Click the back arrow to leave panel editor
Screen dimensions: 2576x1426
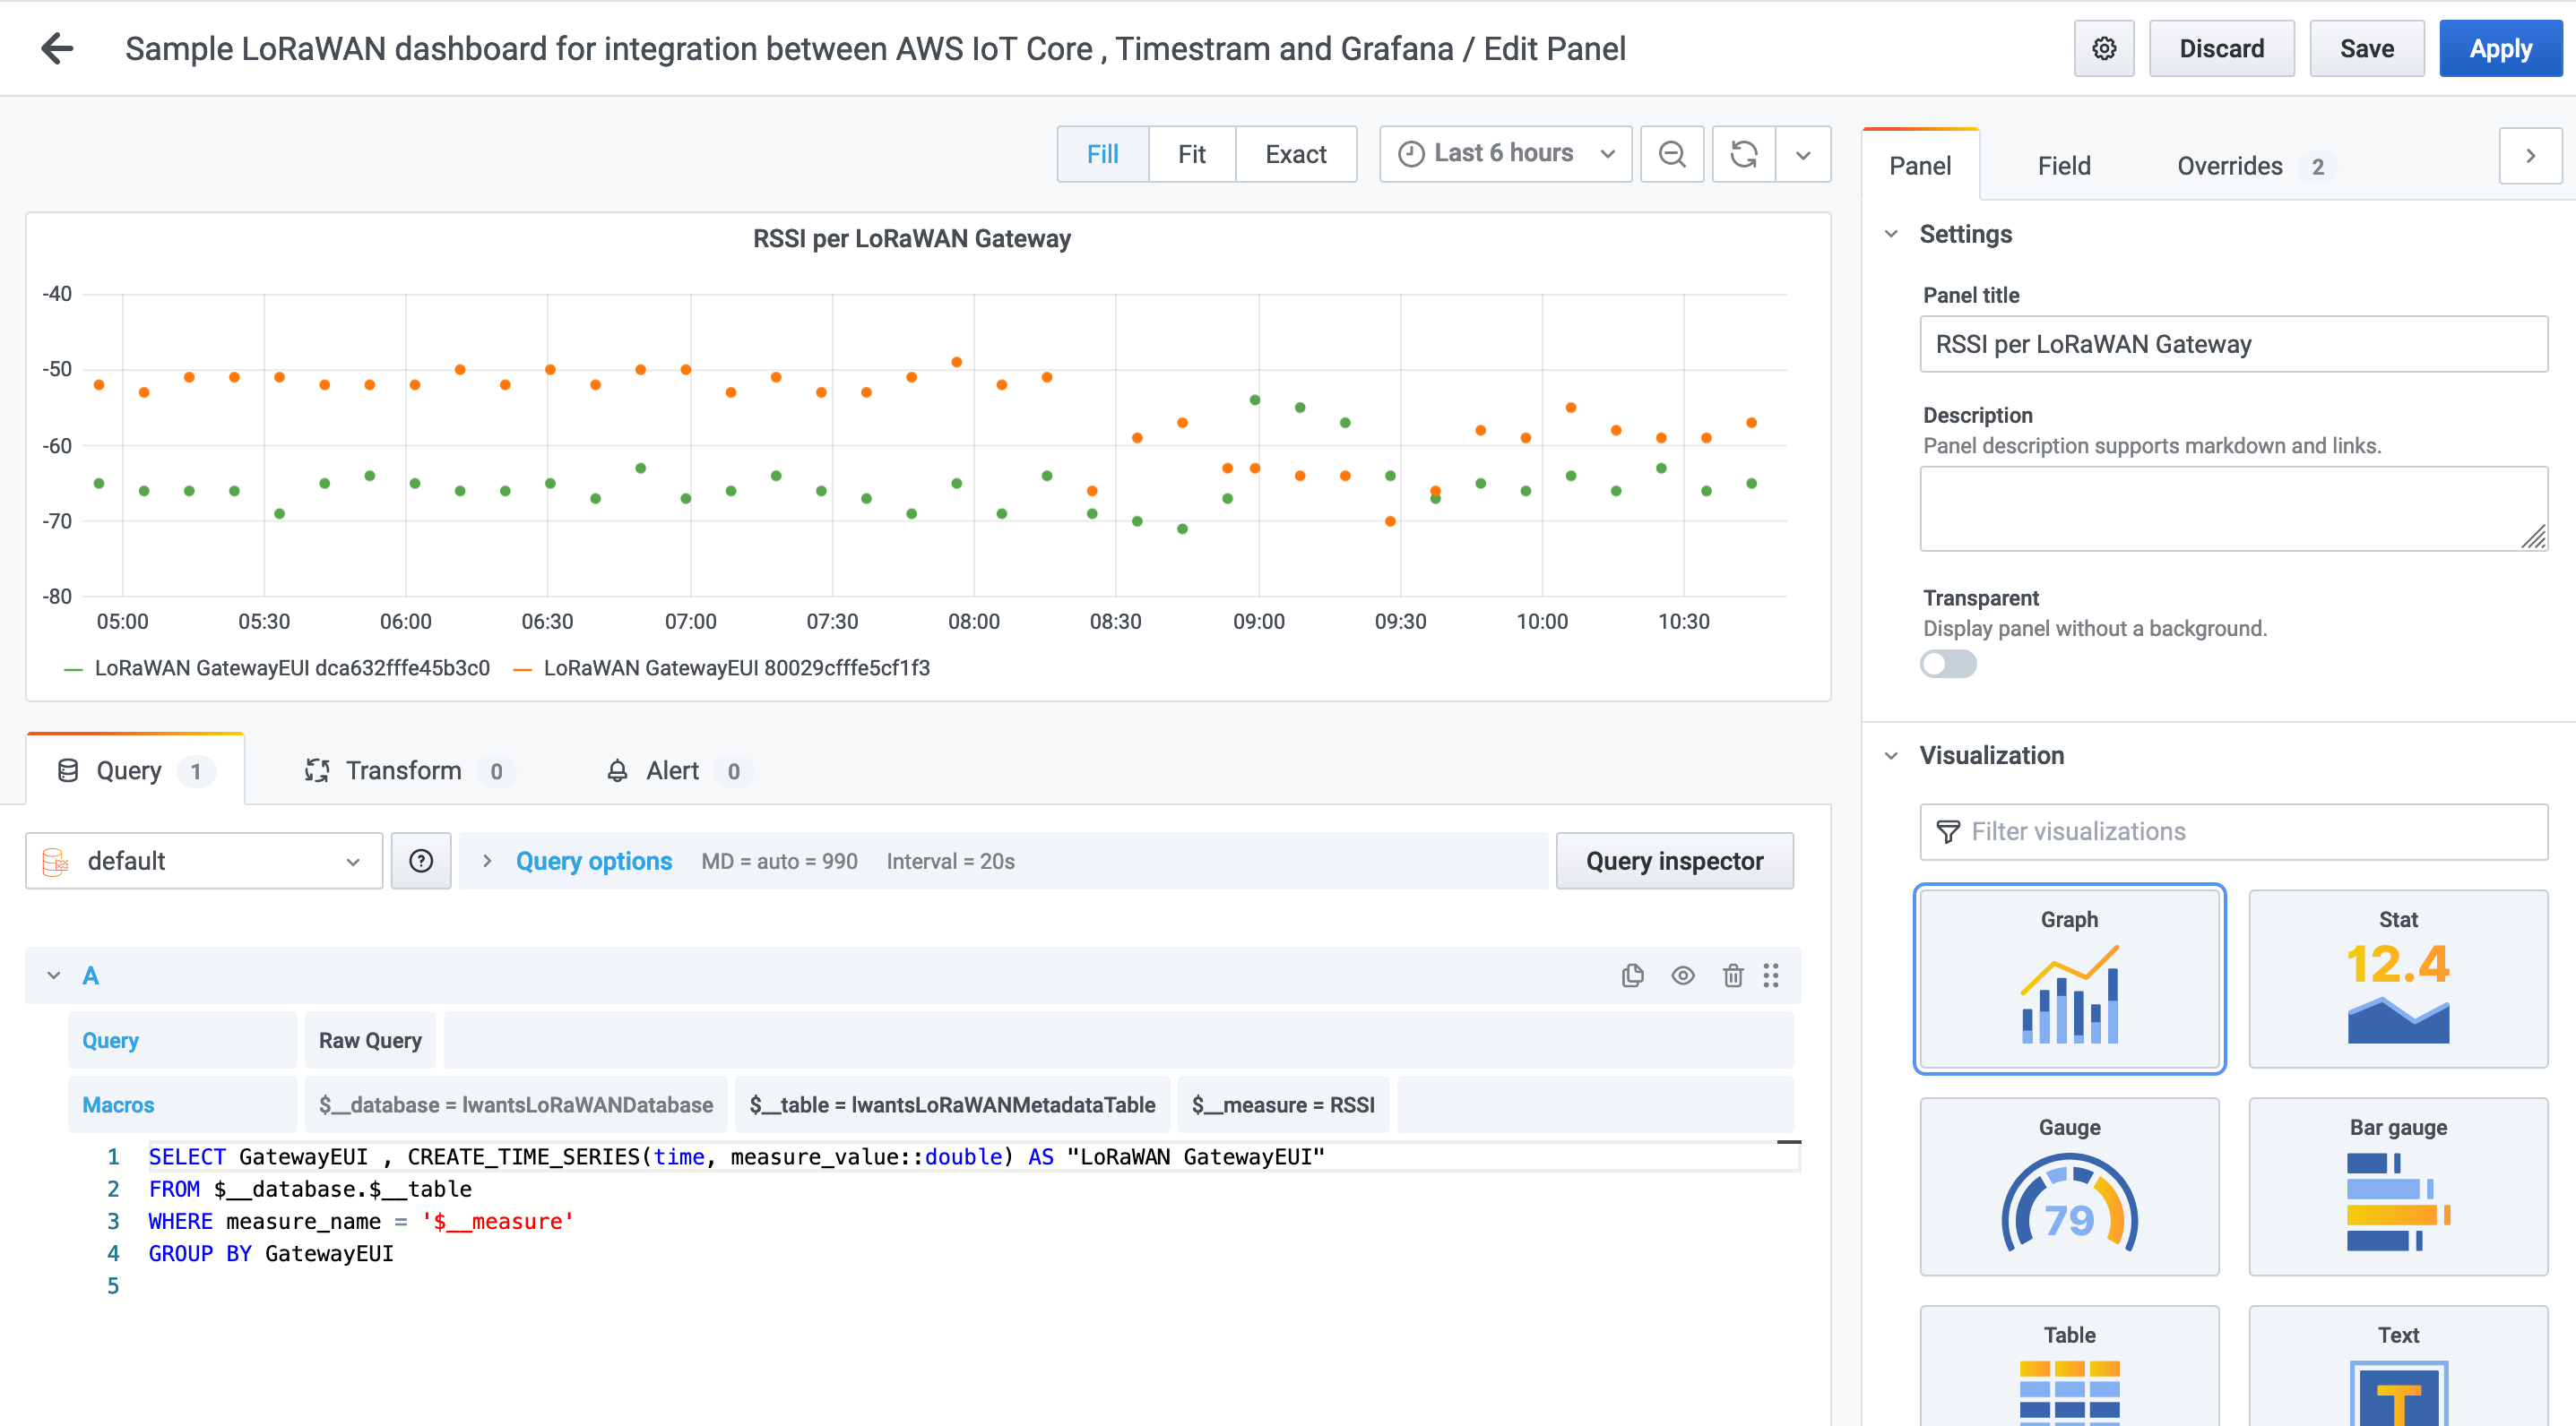(x=57, y=48)
